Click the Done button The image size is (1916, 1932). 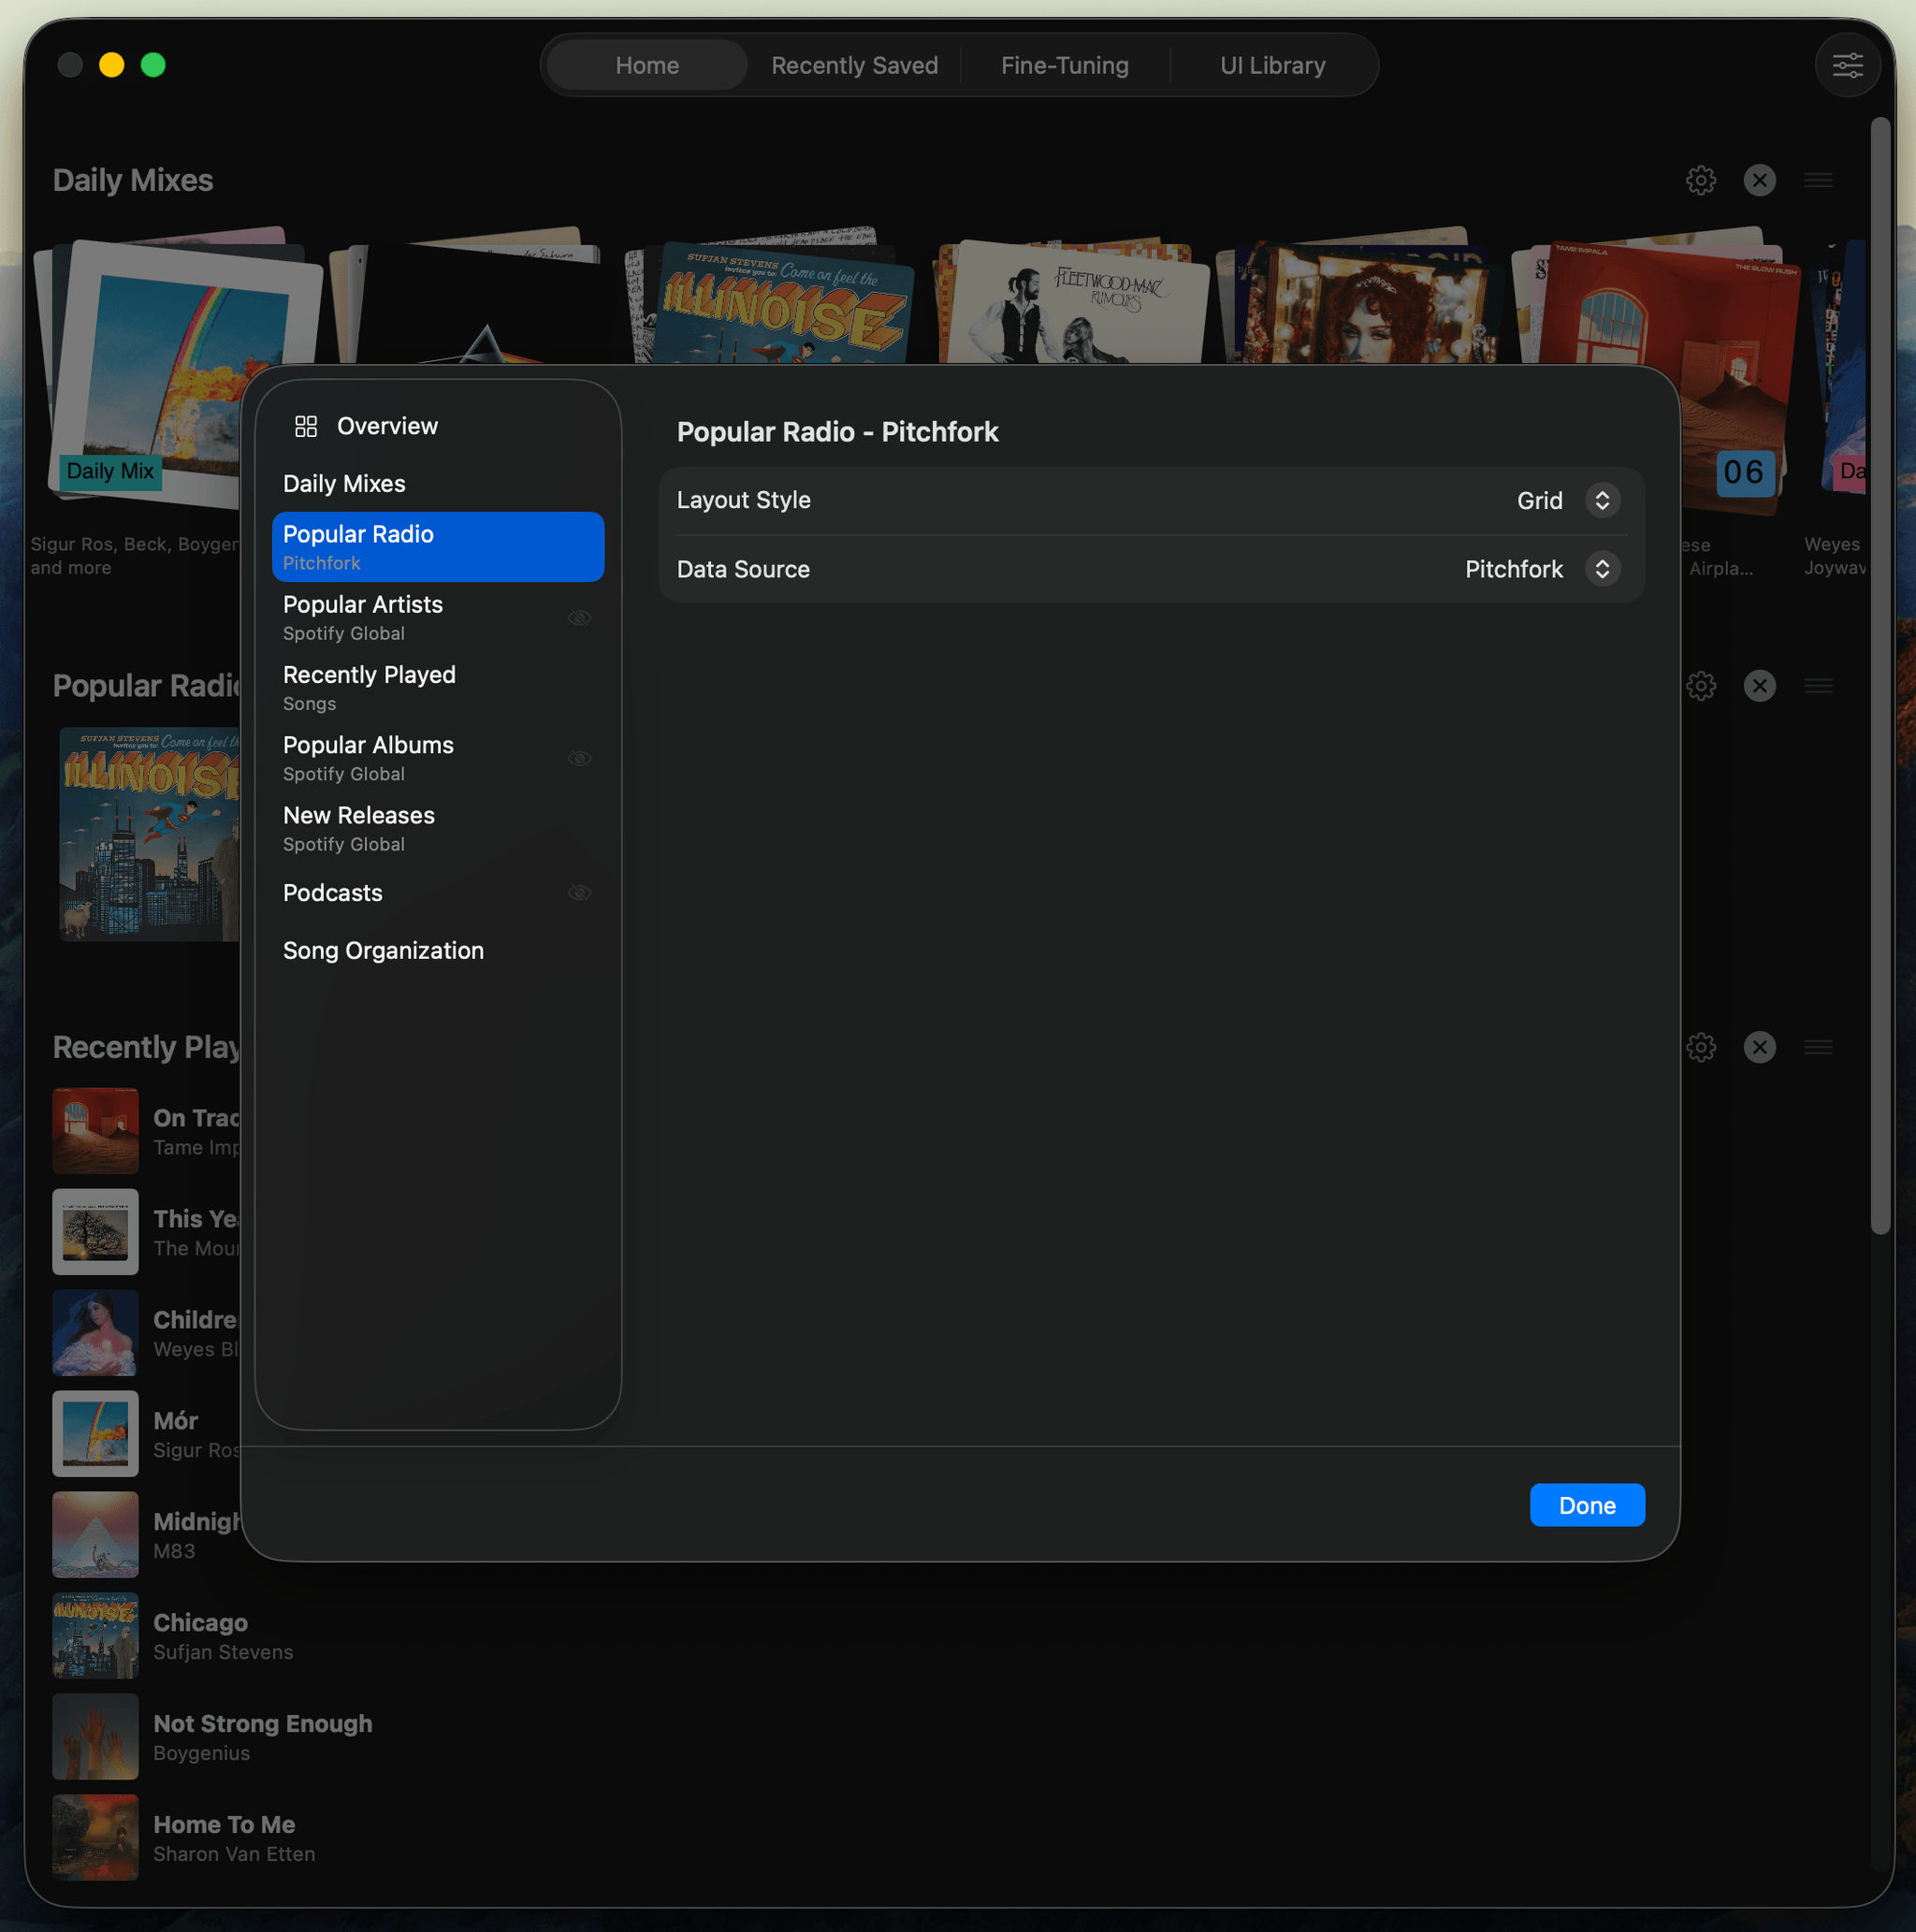pos(1586,1505)
